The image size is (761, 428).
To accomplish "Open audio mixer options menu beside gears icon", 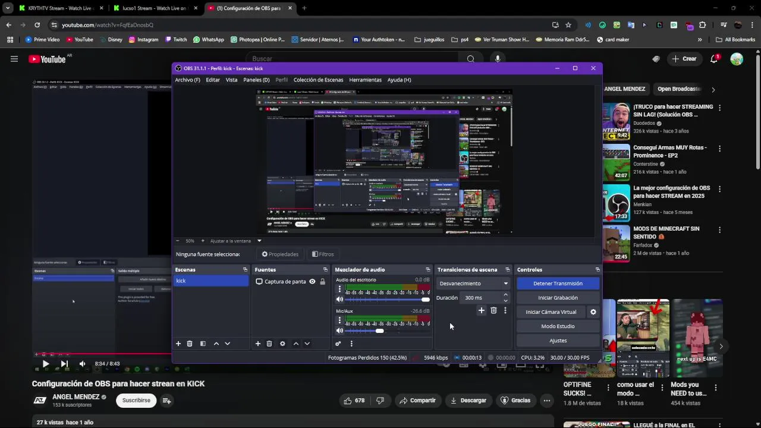I will click(x=351, y=344).
